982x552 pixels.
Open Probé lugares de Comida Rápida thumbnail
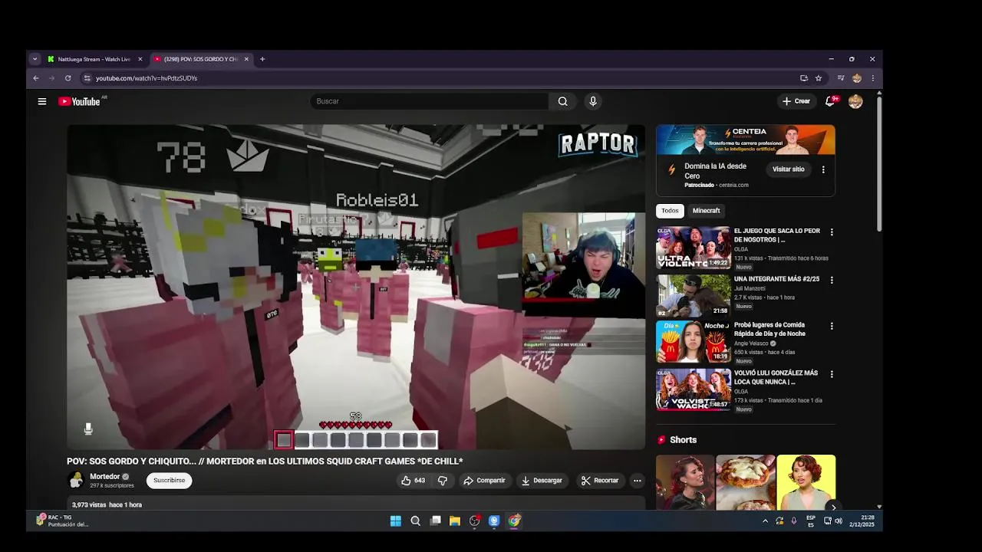[694, 342]
